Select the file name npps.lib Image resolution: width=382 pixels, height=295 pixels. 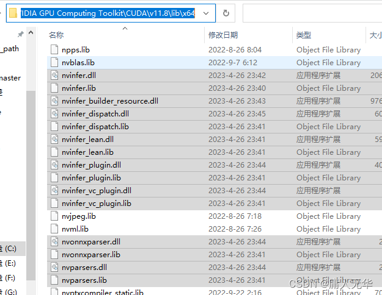76,50
